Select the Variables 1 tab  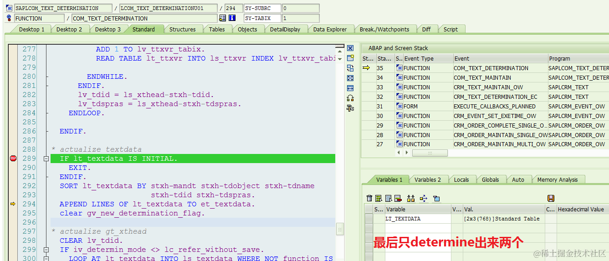tap(389, 179)
